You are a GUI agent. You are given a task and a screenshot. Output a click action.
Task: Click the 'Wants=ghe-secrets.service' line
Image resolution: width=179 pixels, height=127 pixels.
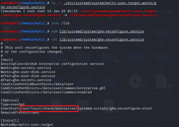pyautogui.click(x=26, y=68)
